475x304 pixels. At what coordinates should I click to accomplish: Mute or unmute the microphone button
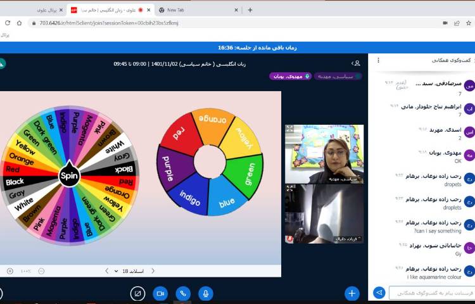tap(206, 293)
